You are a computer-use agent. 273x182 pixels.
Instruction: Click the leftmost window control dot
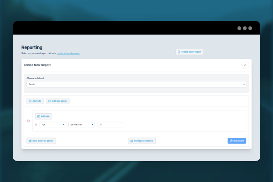[x=239, y=28]
